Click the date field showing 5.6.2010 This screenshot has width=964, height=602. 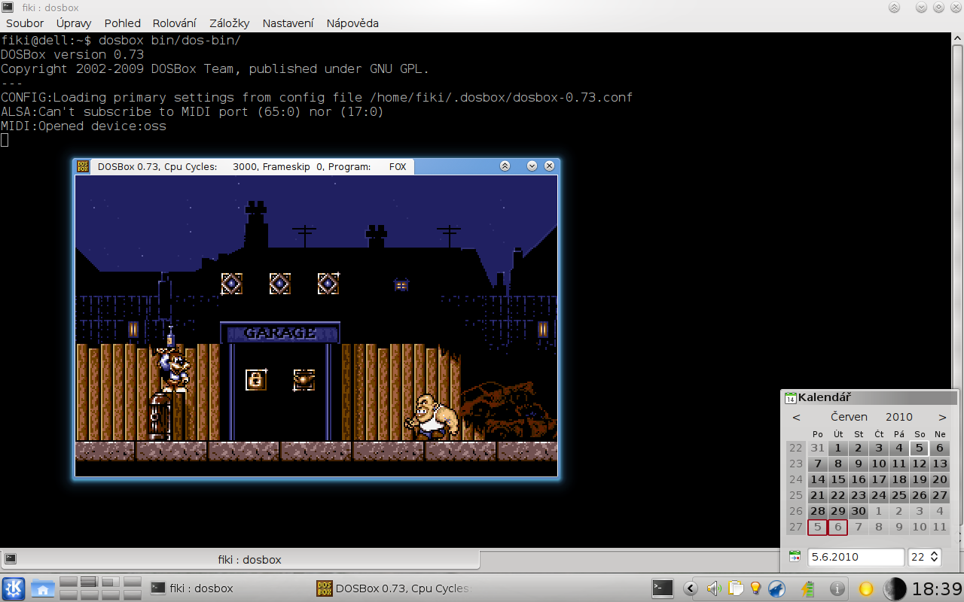[x=856, y=557]
